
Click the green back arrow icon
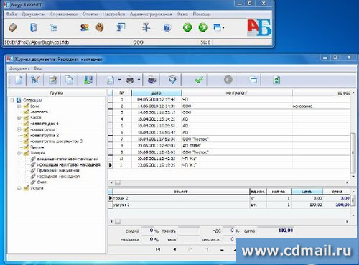pos(187,27)
